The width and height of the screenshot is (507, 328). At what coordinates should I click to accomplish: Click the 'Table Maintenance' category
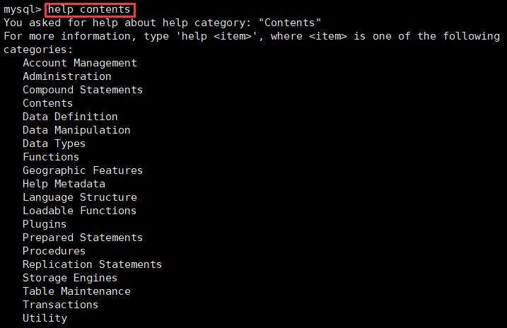[x=76, y=291]
